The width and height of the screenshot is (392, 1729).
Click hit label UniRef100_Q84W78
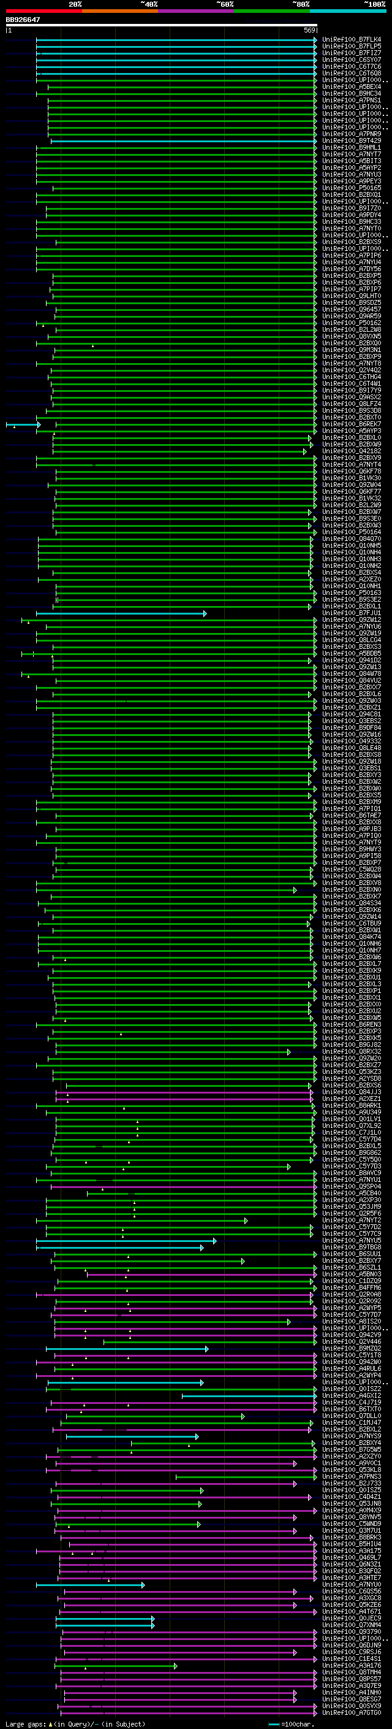(x=352, y=674)
